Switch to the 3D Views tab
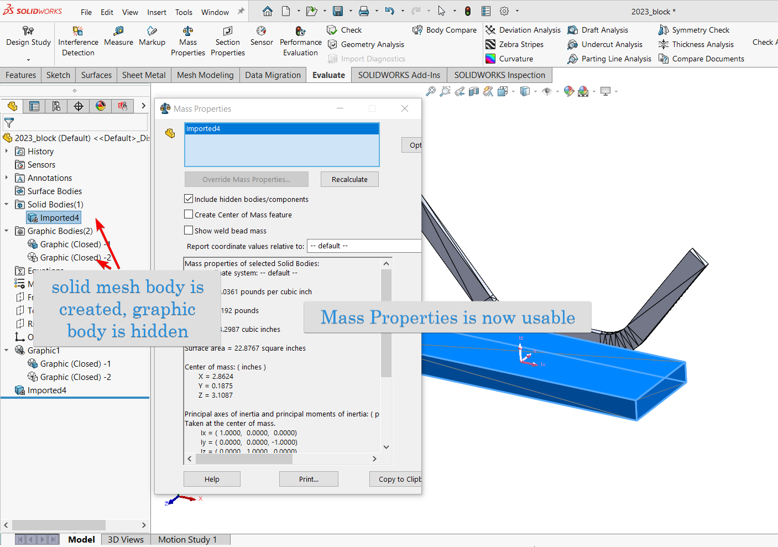 (x=126, y=539)
